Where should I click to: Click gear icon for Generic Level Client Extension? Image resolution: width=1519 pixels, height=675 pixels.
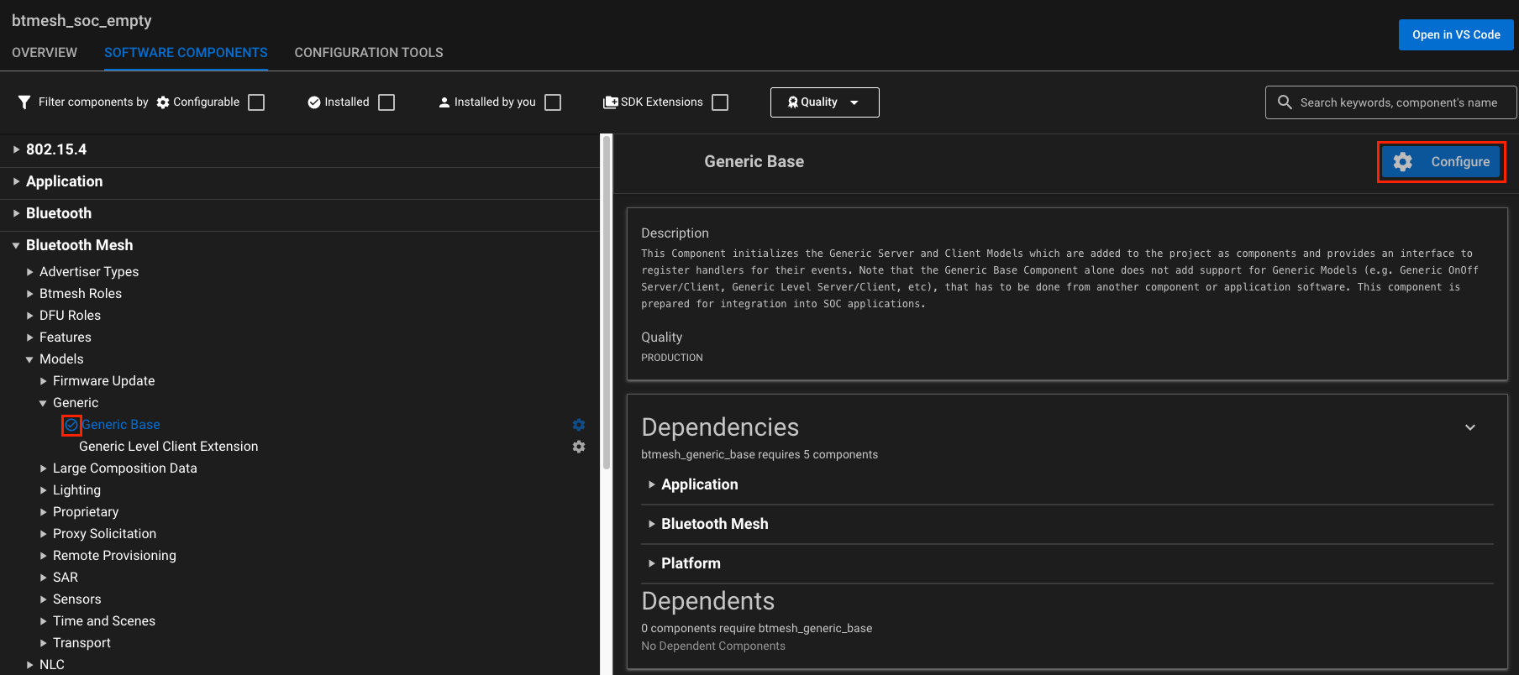point(579,447)
